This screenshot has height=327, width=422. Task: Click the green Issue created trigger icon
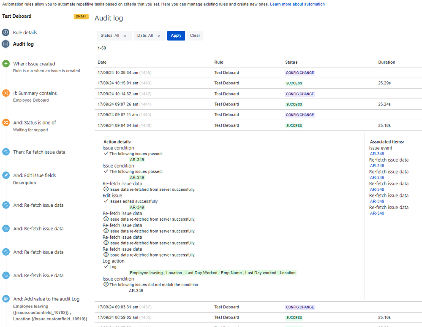(x=6, y=64)
